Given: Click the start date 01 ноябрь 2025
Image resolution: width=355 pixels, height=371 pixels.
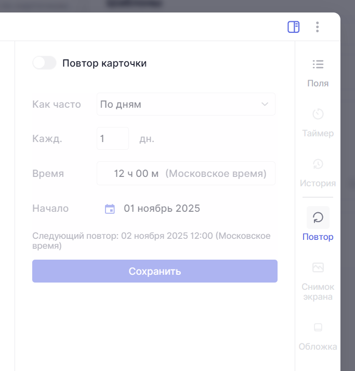Looking at the screenshot, I should point(162,209).
